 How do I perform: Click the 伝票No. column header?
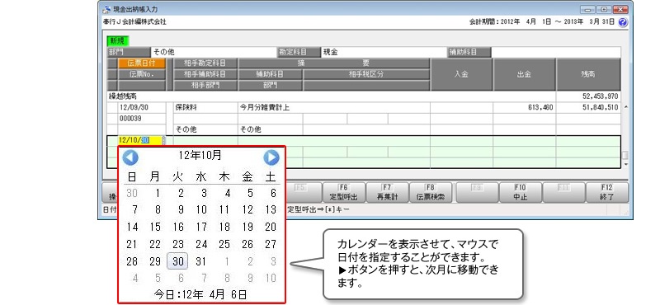142,74
